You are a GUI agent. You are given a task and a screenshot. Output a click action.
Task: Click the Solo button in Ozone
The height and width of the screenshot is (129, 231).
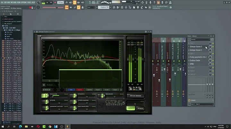coord(71,90)
